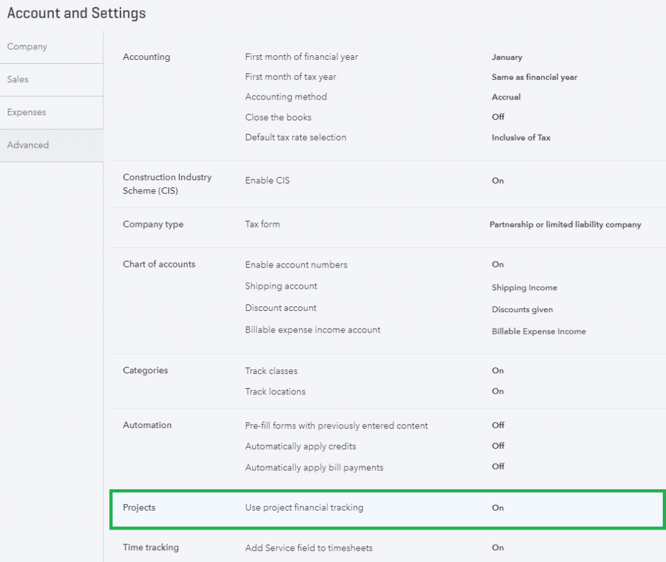Click the January value

coord(507,57)
